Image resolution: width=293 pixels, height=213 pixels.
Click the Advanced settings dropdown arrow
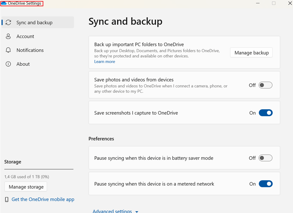(x=137, y=211)
